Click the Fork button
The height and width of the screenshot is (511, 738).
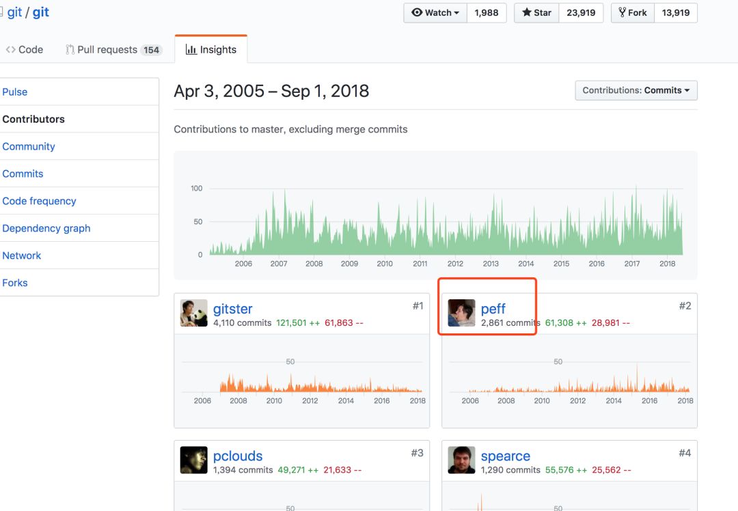pos(633,13)
